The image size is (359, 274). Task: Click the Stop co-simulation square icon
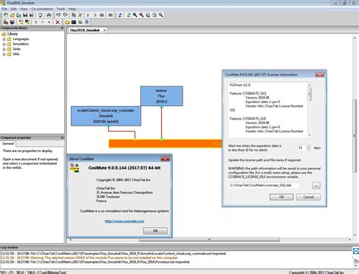[49, 22]
